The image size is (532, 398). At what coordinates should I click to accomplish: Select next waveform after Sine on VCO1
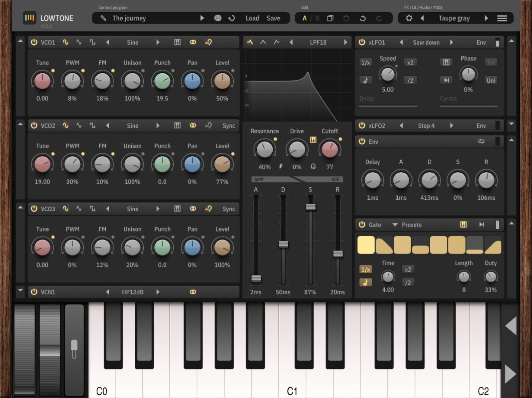pyautogui.click(x=158, y=42)
